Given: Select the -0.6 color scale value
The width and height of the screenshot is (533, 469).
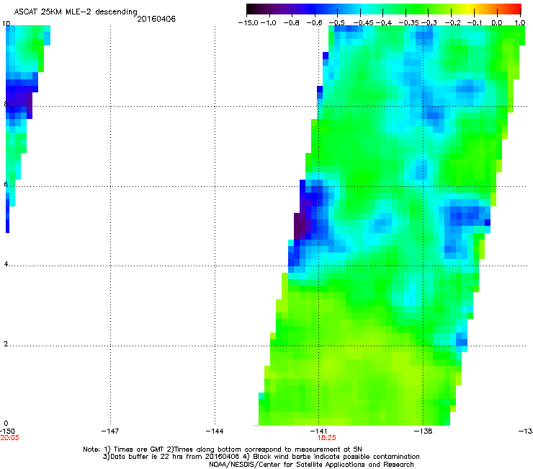Looking at the screenshot, I should point(315,23).
